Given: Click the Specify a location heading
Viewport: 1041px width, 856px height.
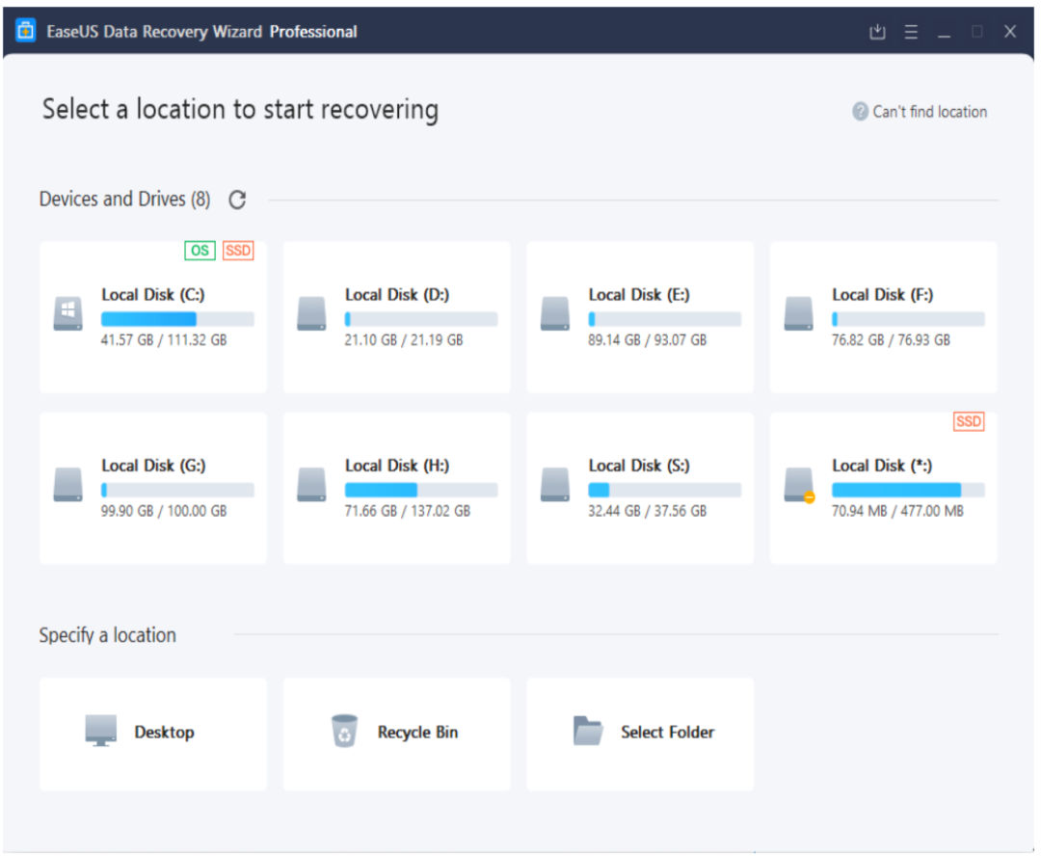Looking at the screenshot, I should [x=108, y=635].
